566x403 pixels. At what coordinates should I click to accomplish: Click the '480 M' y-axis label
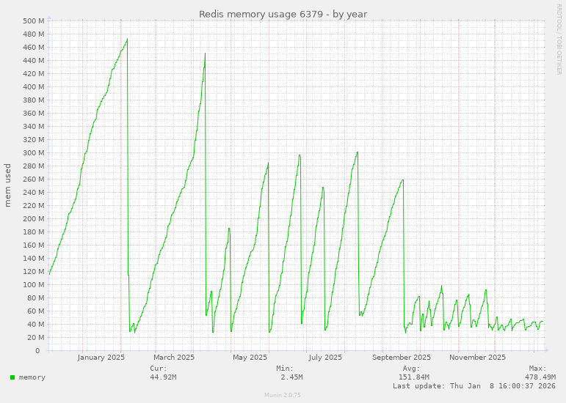coord(34,34)
